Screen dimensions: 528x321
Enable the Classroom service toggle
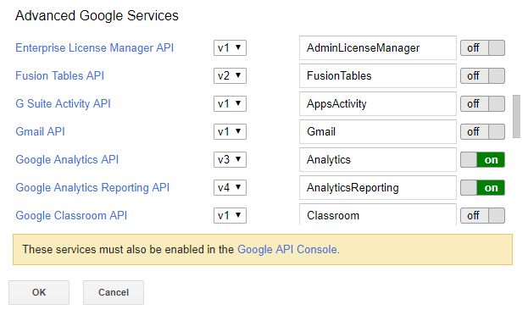click(482, 215)
